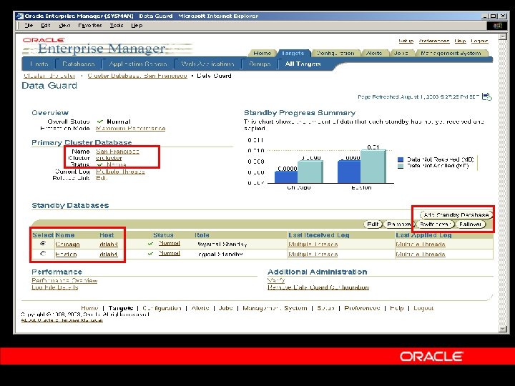Click the IE window title bar icon
The image size is (515, 386).
click(20, 16)
